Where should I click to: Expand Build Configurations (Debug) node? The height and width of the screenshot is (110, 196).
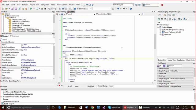[160, 30]
